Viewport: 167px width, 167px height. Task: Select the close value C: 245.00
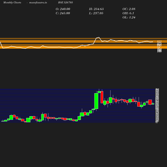coord(63,13)
